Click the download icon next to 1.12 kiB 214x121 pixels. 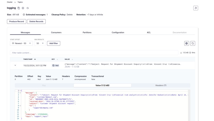pos(181,53)
